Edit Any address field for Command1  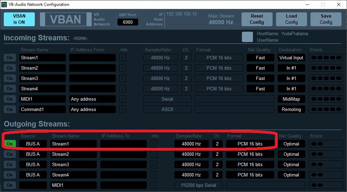pyautogui.click(x=92, y=109)
